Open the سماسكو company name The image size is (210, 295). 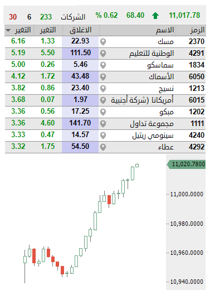click(160, 65)
